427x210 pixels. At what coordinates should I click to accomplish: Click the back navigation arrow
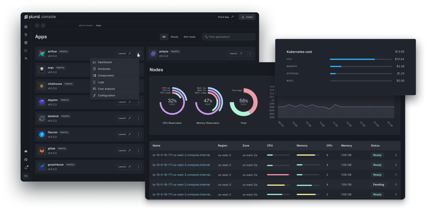click(37, 26)
